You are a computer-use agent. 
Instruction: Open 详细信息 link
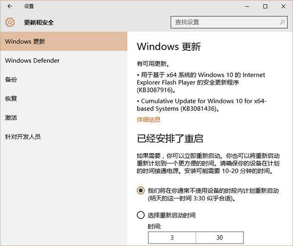148,119
